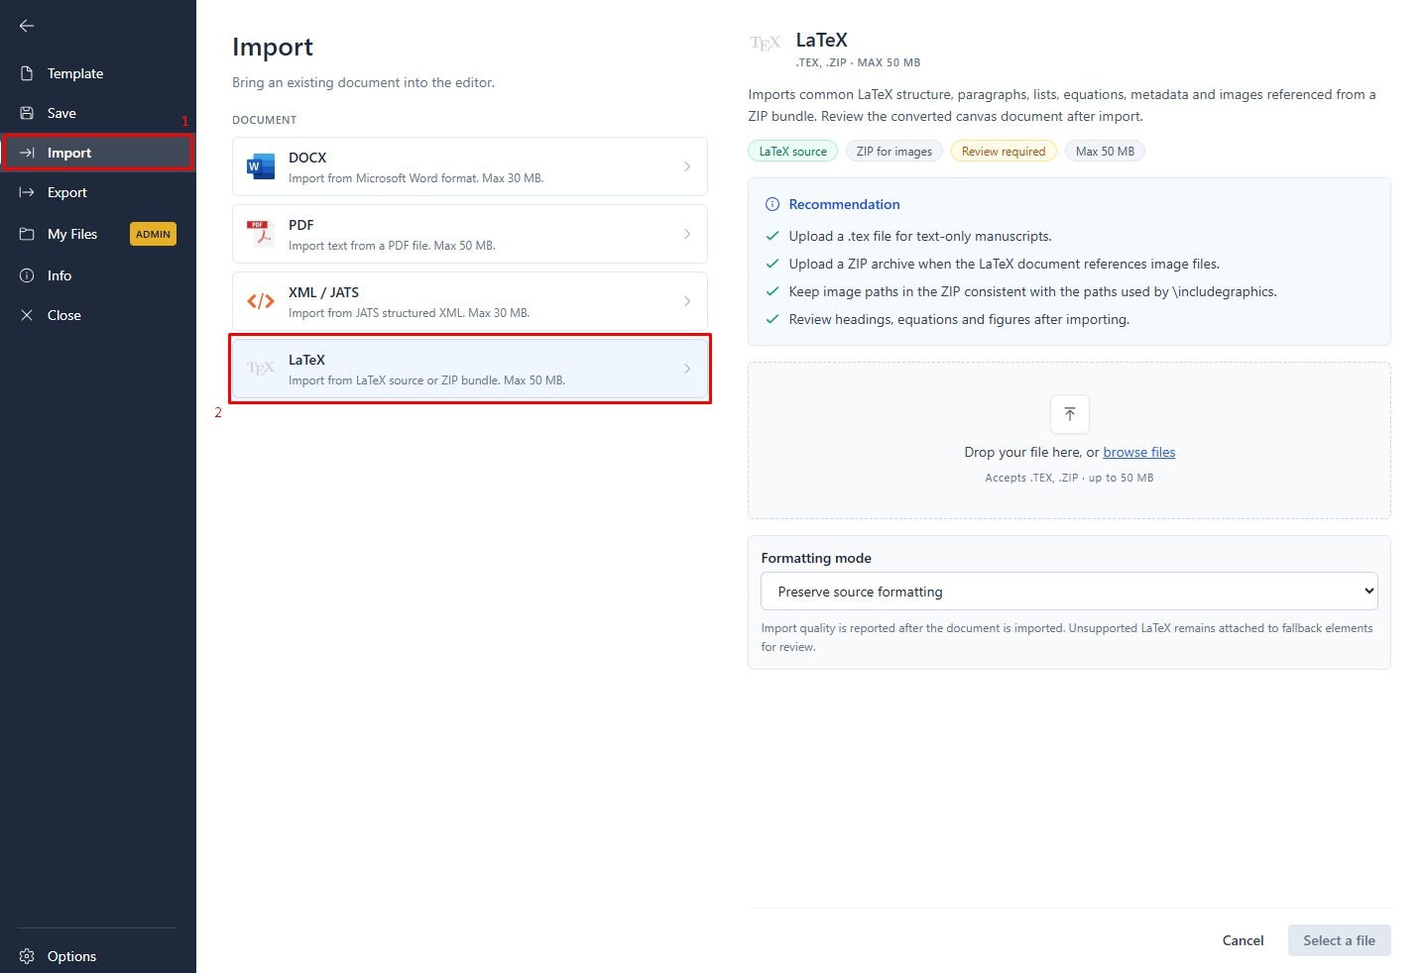Viewport: 1425px width, 973px height.
Task: Click the Close label in sidebar
Action: 64,315
